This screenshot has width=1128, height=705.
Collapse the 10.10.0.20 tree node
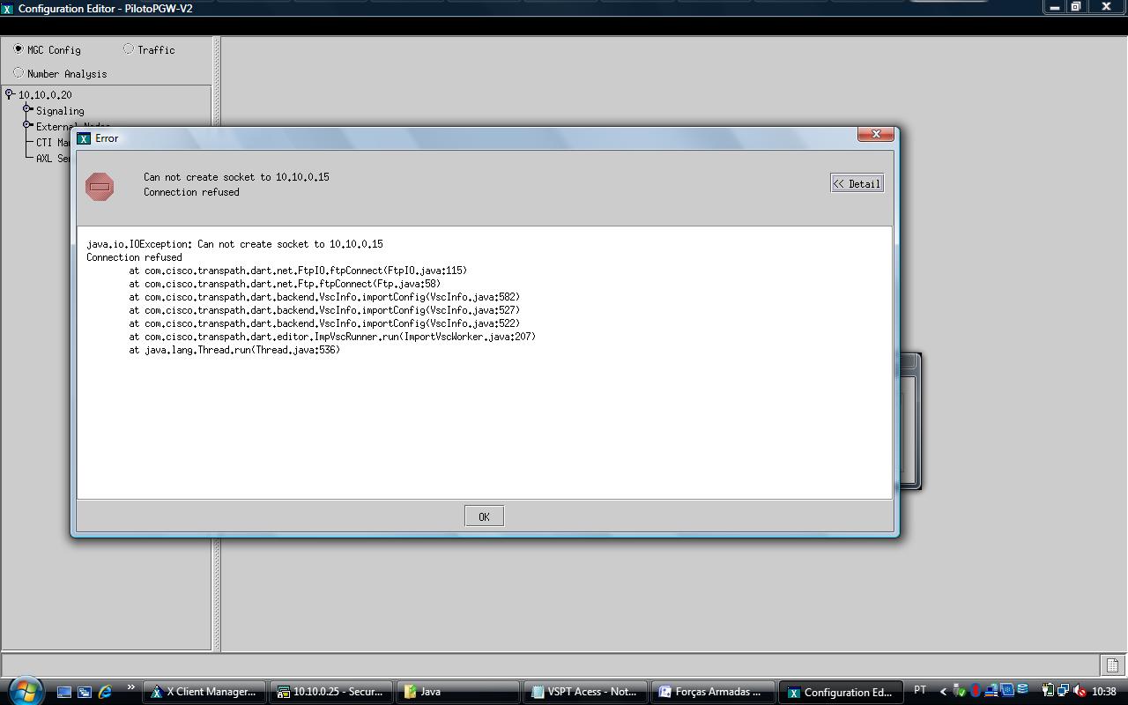(10, 94)
